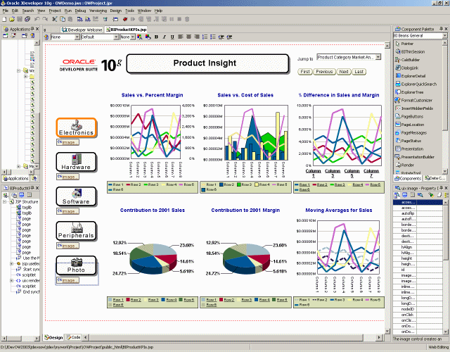This screenshot has width=450, height=352.
Task: Open the Default font dropdown
Action: (x=116, y=37)
